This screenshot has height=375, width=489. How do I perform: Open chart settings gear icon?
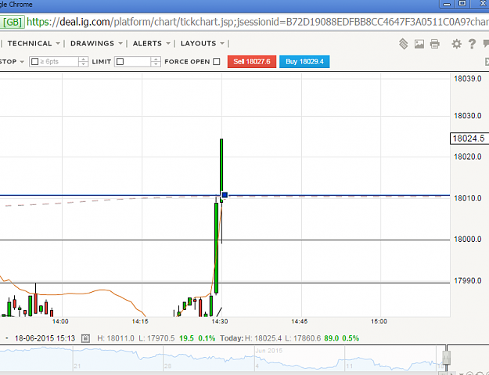click(457, 44)
